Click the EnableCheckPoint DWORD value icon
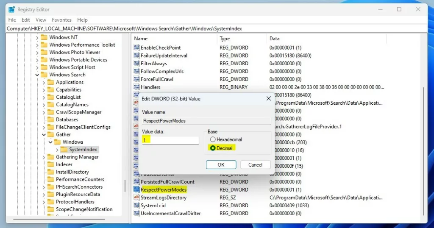Viewport: 434px width, 228px height. point(136,47)
